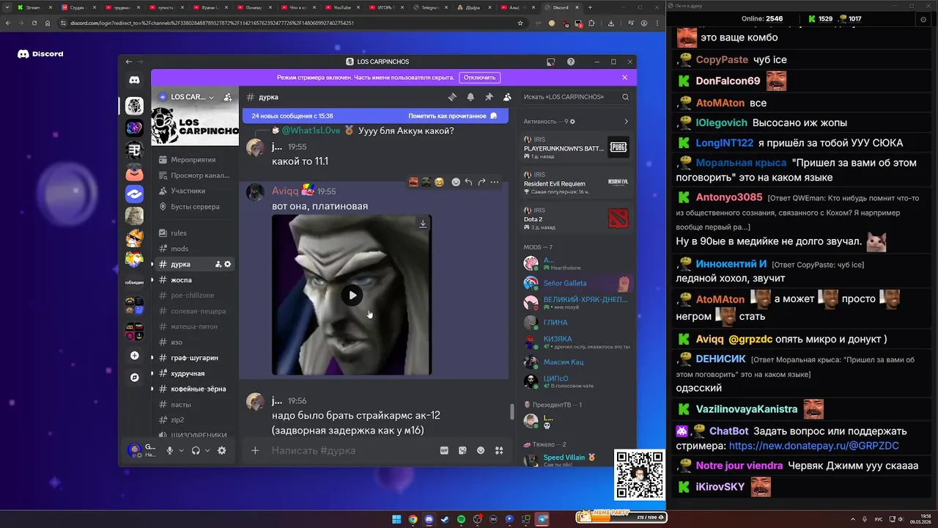Open LOS CARPINCHOS server dropdown menu
The image size is (938, 528).
(x=212, y=97)
